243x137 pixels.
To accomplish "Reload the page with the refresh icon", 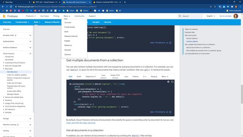I will pos(11,7).
